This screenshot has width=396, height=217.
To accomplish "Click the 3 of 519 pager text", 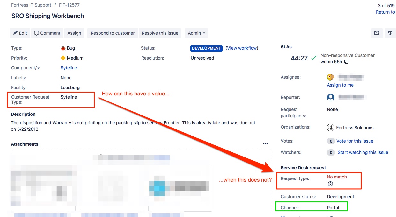I will tap(386, 5).
